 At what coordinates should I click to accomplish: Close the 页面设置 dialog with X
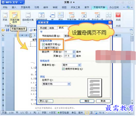(x=110, y=22)
